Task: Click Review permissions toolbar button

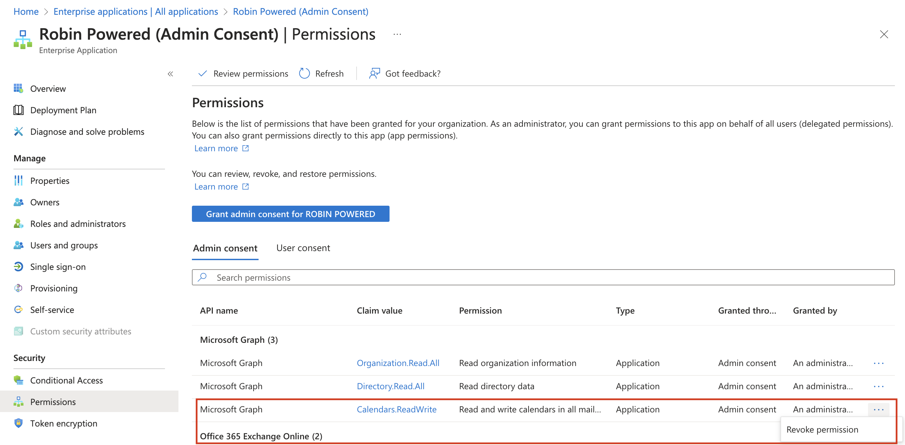Action: click(243, 73)
